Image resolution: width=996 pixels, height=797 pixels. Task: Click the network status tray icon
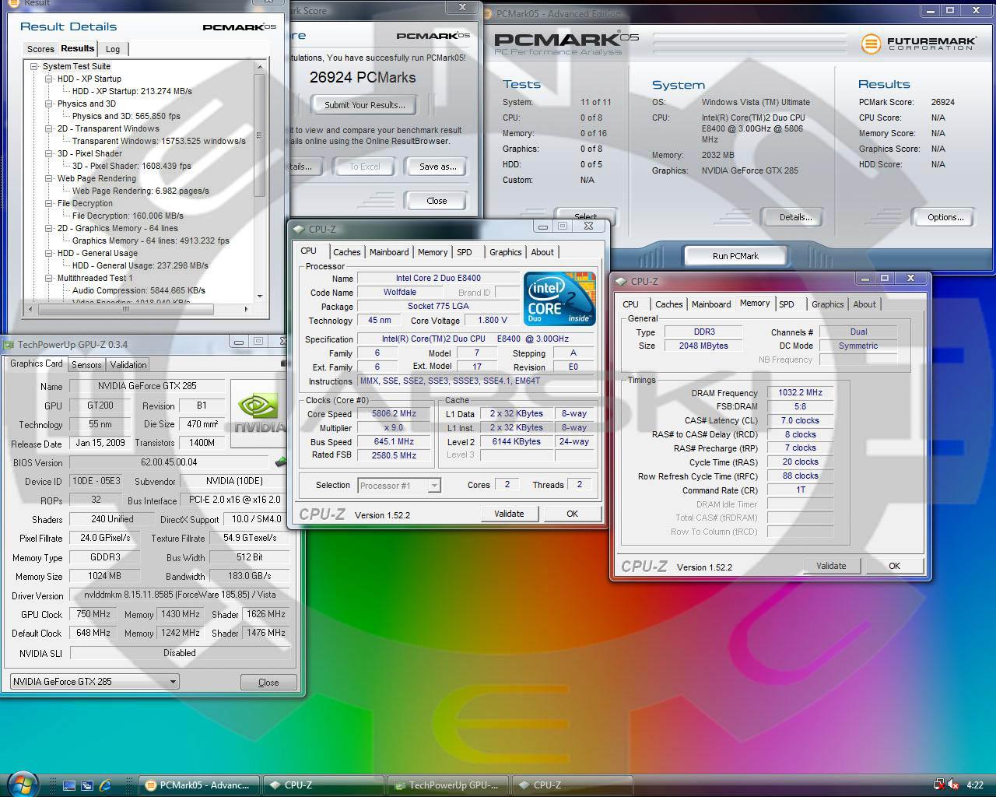939,785
